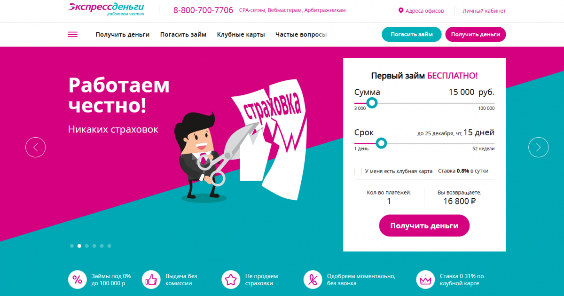The image size is (564, 296).
Task: Click the star icon for no insurance
Action: click(230, 280)
